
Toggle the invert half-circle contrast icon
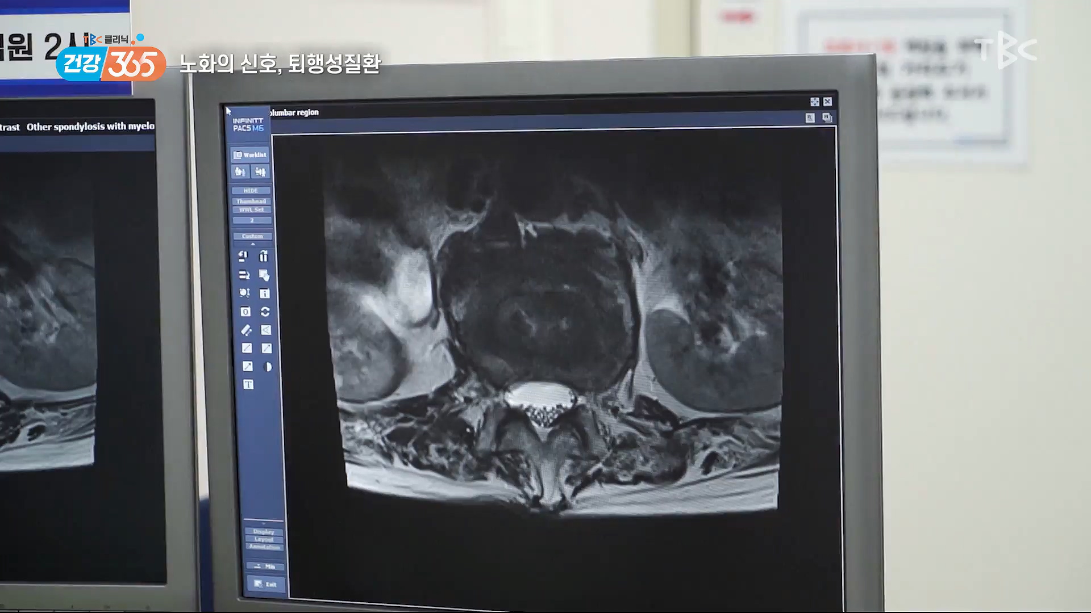tap(267, 367)
